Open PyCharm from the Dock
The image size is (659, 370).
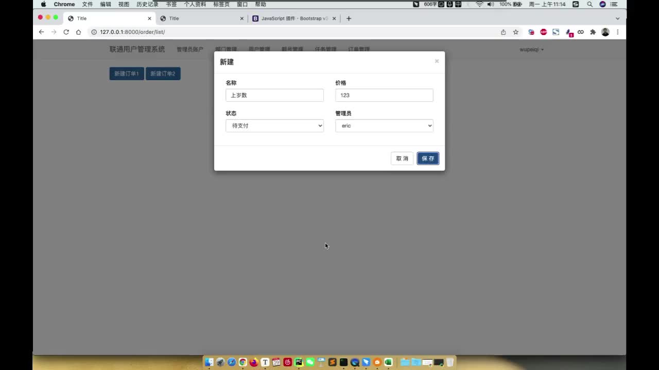coord(299,362)
